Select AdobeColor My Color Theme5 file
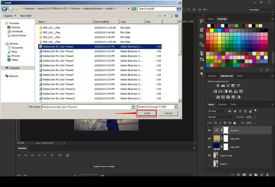 pos(58,65)
